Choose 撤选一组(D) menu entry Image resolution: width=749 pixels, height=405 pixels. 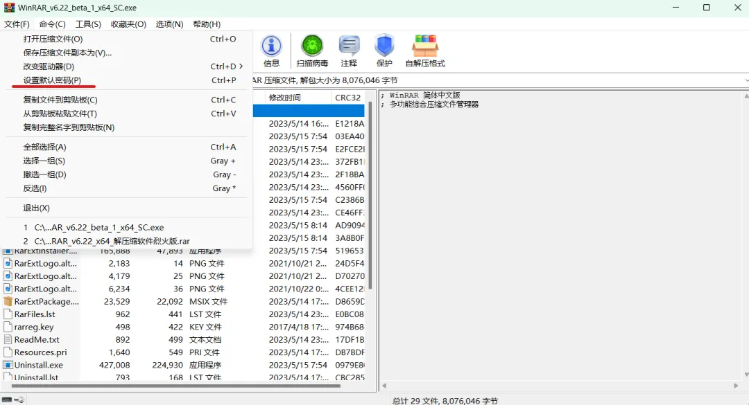[x=126, y=174]
